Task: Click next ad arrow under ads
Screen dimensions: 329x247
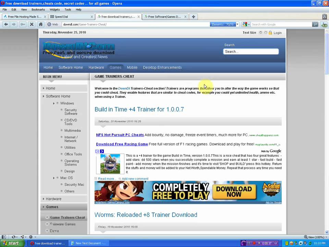Action: pyautogui.click(x=102, y=151)
